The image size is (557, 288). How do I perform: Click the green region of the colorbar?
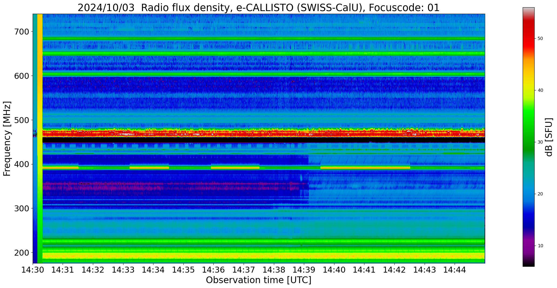[x=528, y=130]
